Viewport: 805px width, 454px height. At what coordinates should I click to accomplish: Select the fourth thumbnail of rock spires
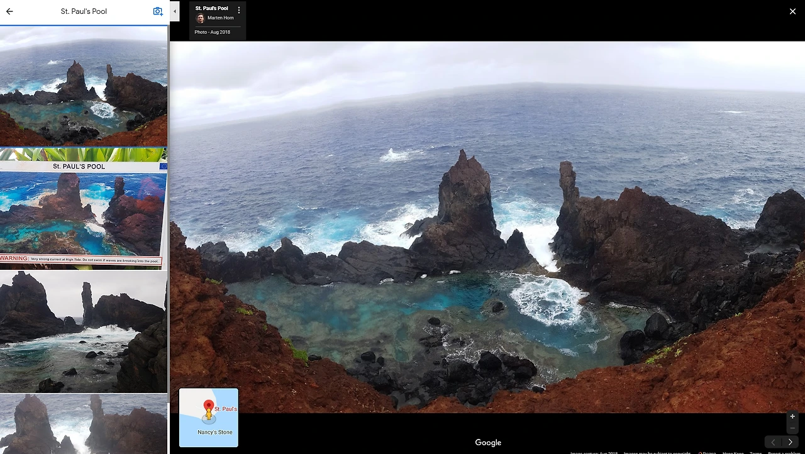(84, 424)
